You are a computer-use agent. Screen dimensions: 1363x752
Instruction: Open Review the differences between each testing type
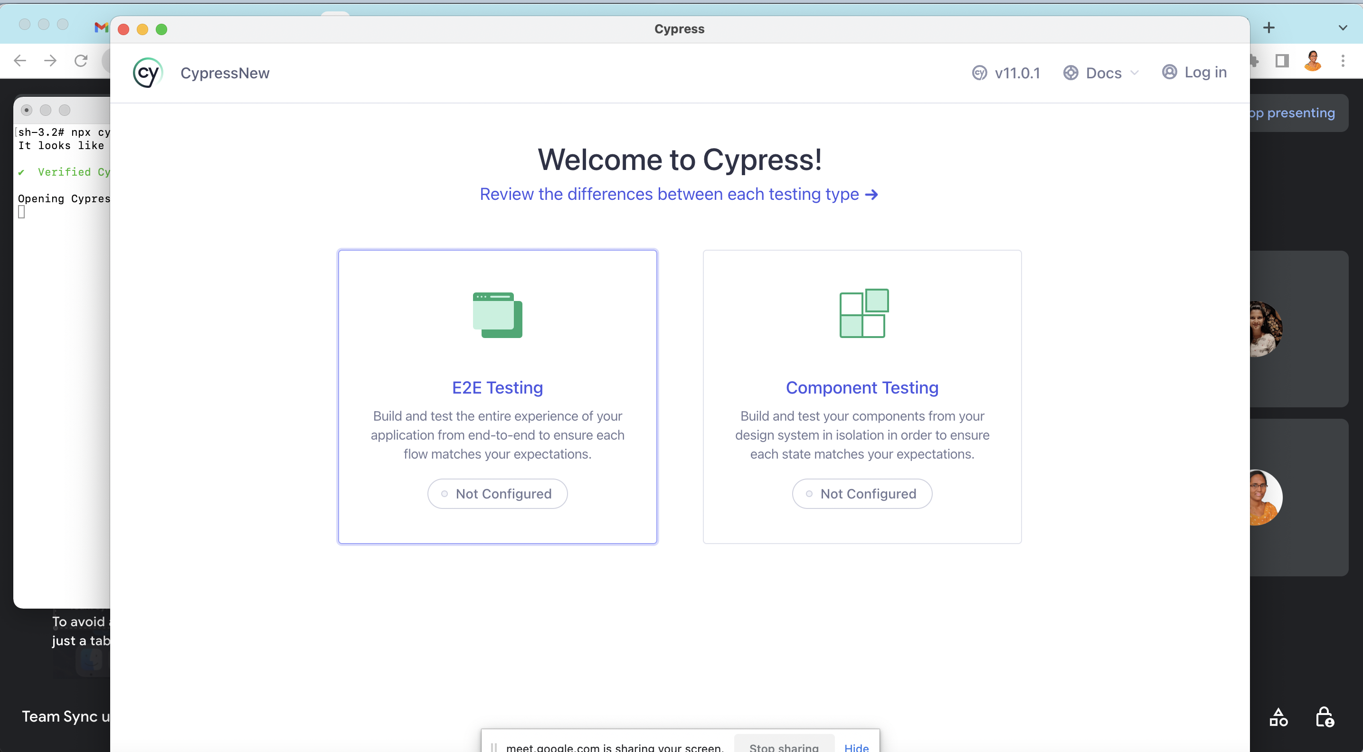(679, 194)
